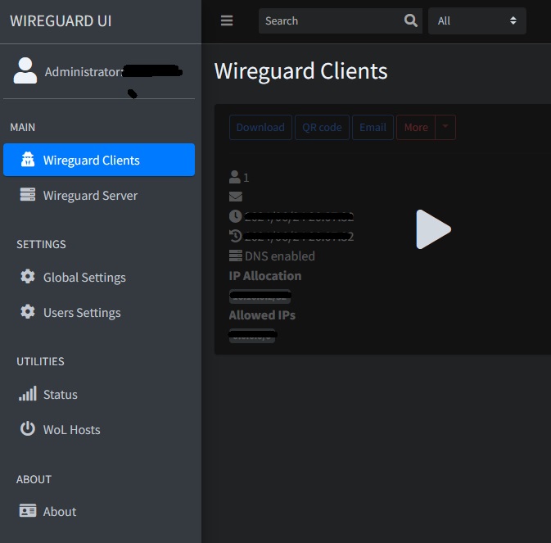Click the Wireguard Server icon in sidebar

(x=28, y=196)
